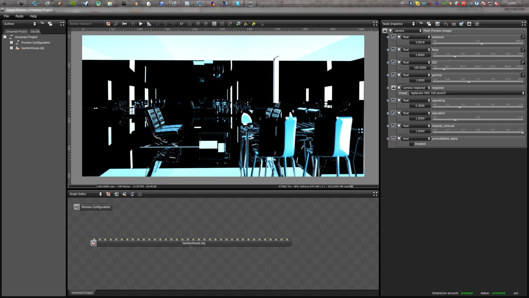The image size is (529, 298).
Task: Enable the premultiplied_alpha checkbox
Action: pyautogui.click(x=412, y=144)
